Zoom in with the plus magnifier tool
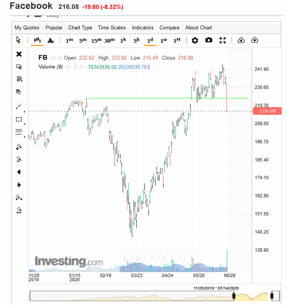The image size is (287, 305). 19,147
